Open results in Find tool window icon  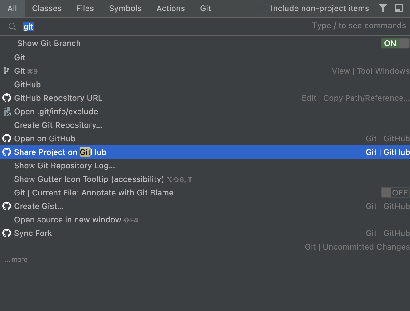399,8
